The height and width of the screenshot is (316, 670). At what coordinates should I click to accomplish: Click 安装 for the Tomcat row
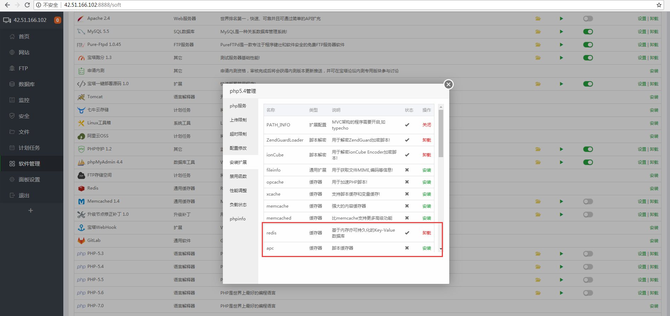point(654,97)
